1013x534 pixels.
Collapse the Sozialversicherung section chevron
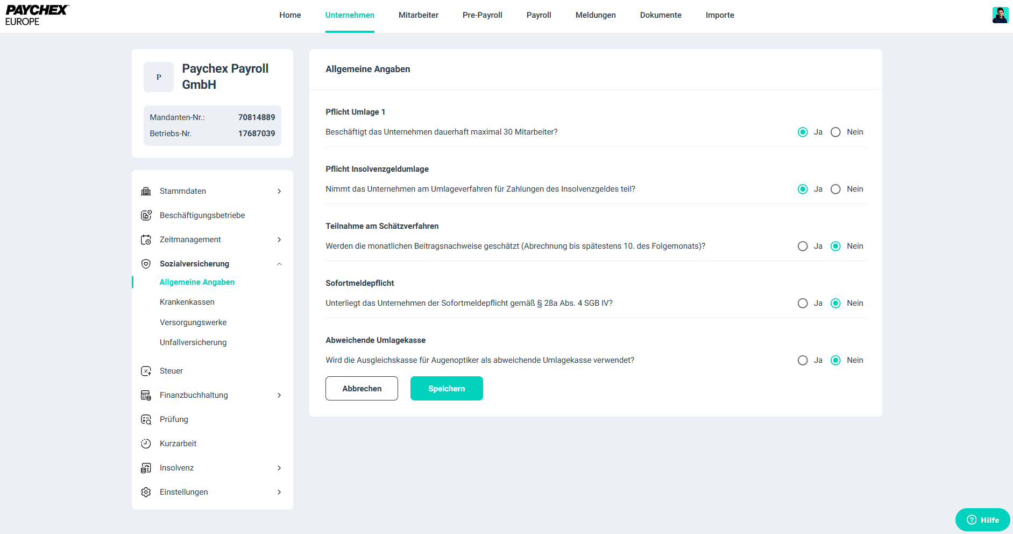(279, 264)
